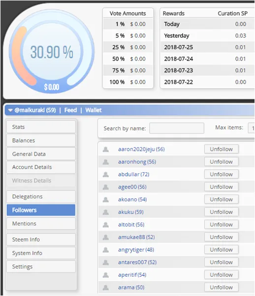Image resolution: width=255 pixels, height=296 pixels.
Task: Open the Settings section
Action: click(41, 266)
